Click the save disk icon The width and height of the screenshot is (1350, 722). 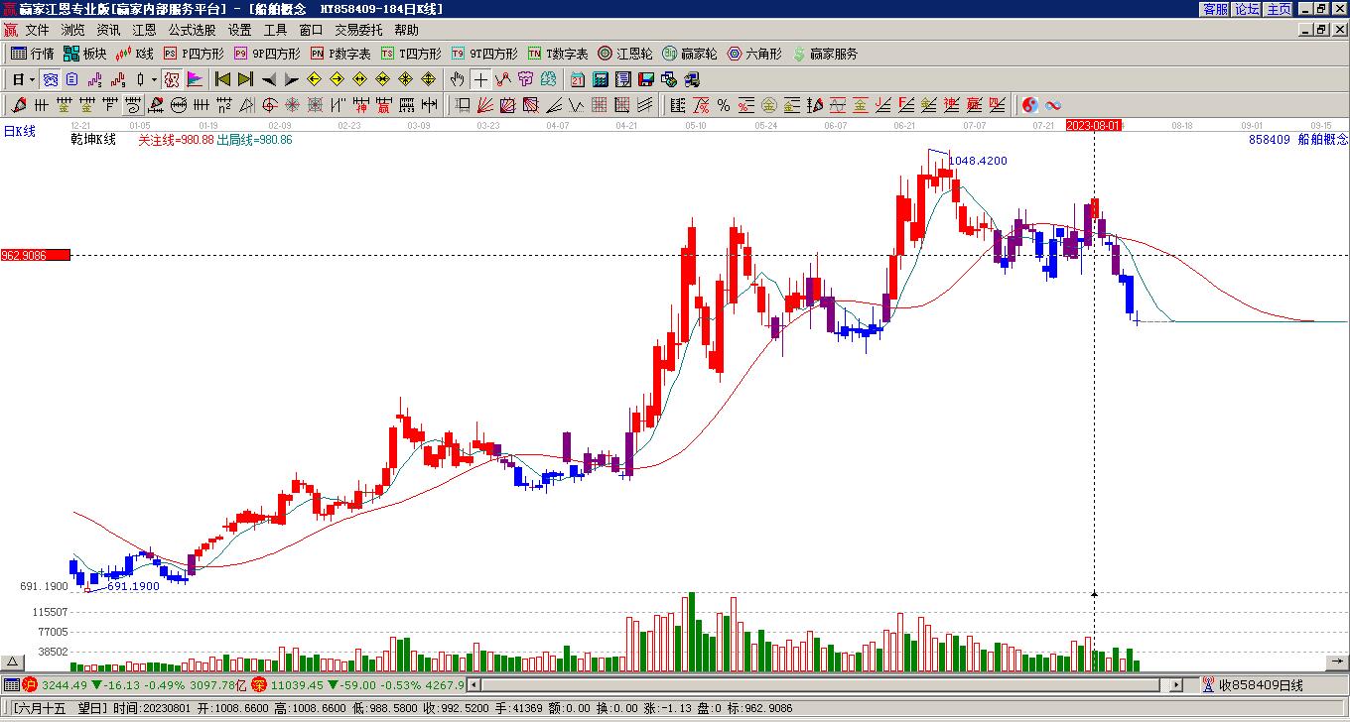pyautogui.click(x=646, y=79)
